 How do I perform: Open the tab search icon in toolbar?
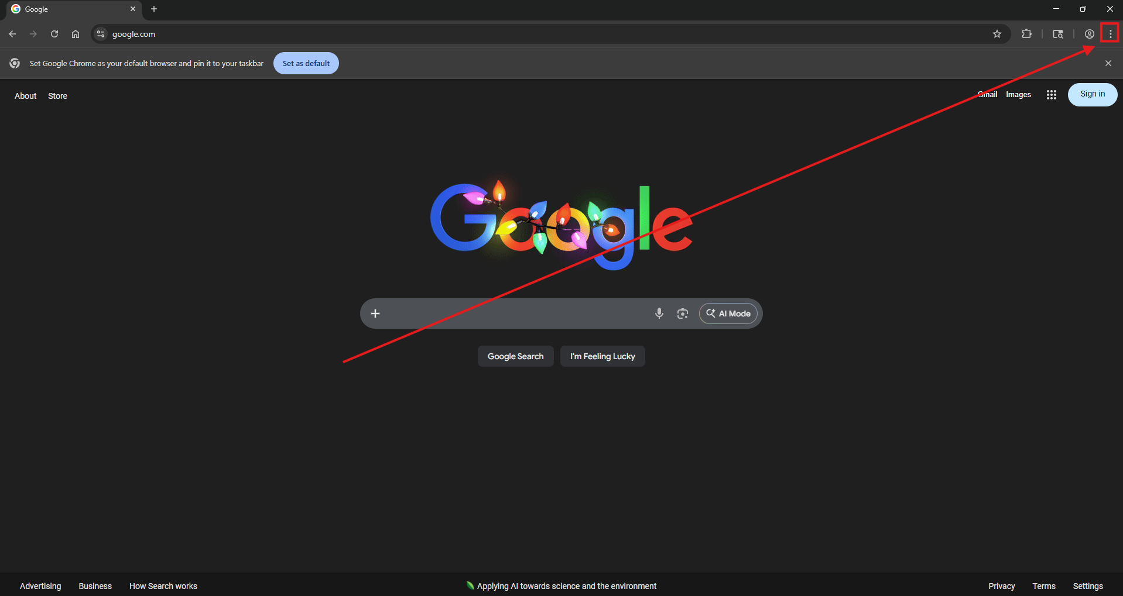1058,34
